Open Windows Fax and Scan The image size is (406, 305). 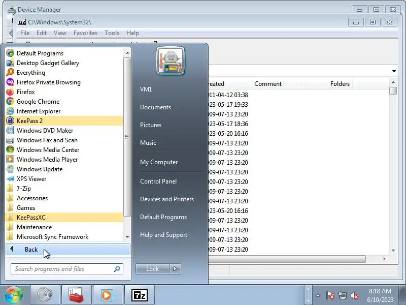[x=64, y=140]
